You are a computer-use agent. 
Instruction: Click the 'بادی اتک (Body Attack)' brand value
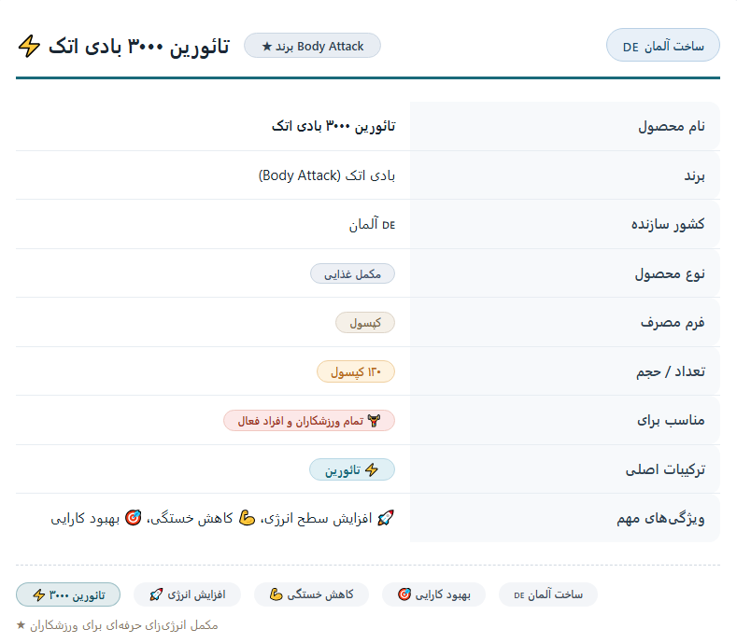pyautogui.click(x=327, y=175)
